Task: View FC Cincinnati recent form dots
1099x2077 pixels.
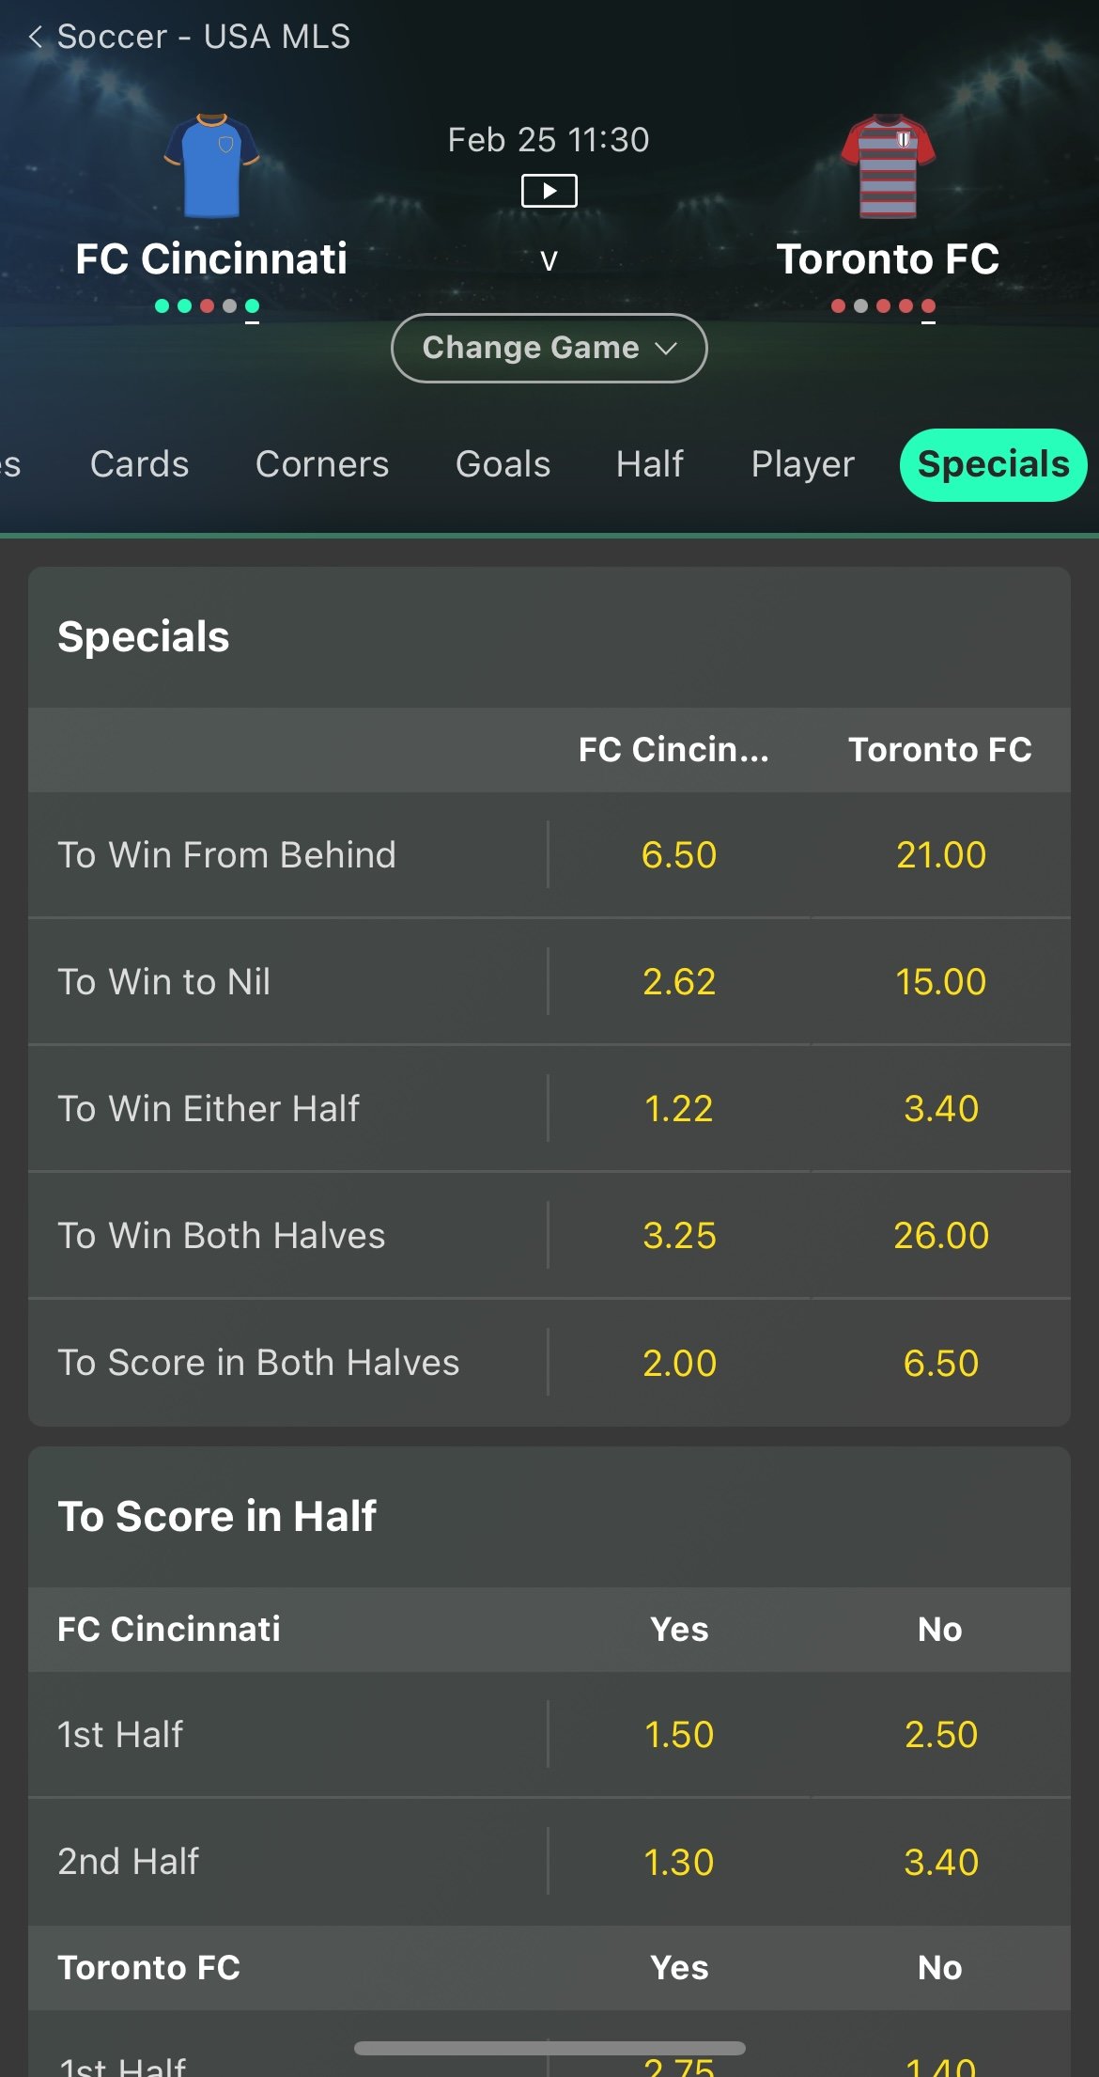Action: coord(207,306)
